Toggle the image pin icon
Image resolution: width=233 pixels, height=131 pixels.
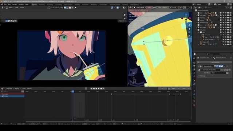point(75,8)
